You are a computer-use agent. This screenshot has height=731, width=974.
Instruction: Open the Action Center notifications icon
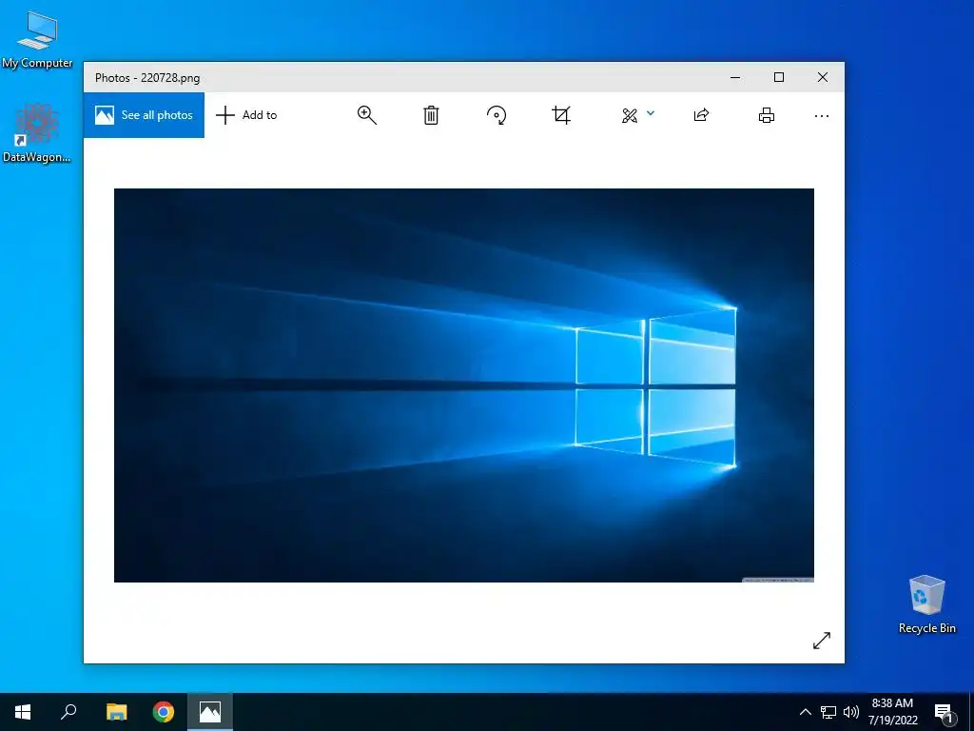[945, 712]
